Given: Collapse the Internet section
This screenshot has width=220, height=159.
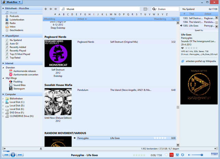Looking at the screenshot, I should (3, 64).
